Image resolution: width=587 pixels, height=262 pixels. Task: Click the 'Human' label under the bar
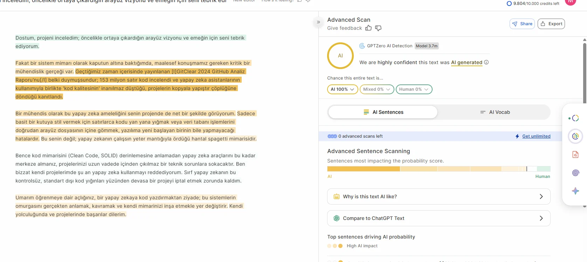coord(543,177)
